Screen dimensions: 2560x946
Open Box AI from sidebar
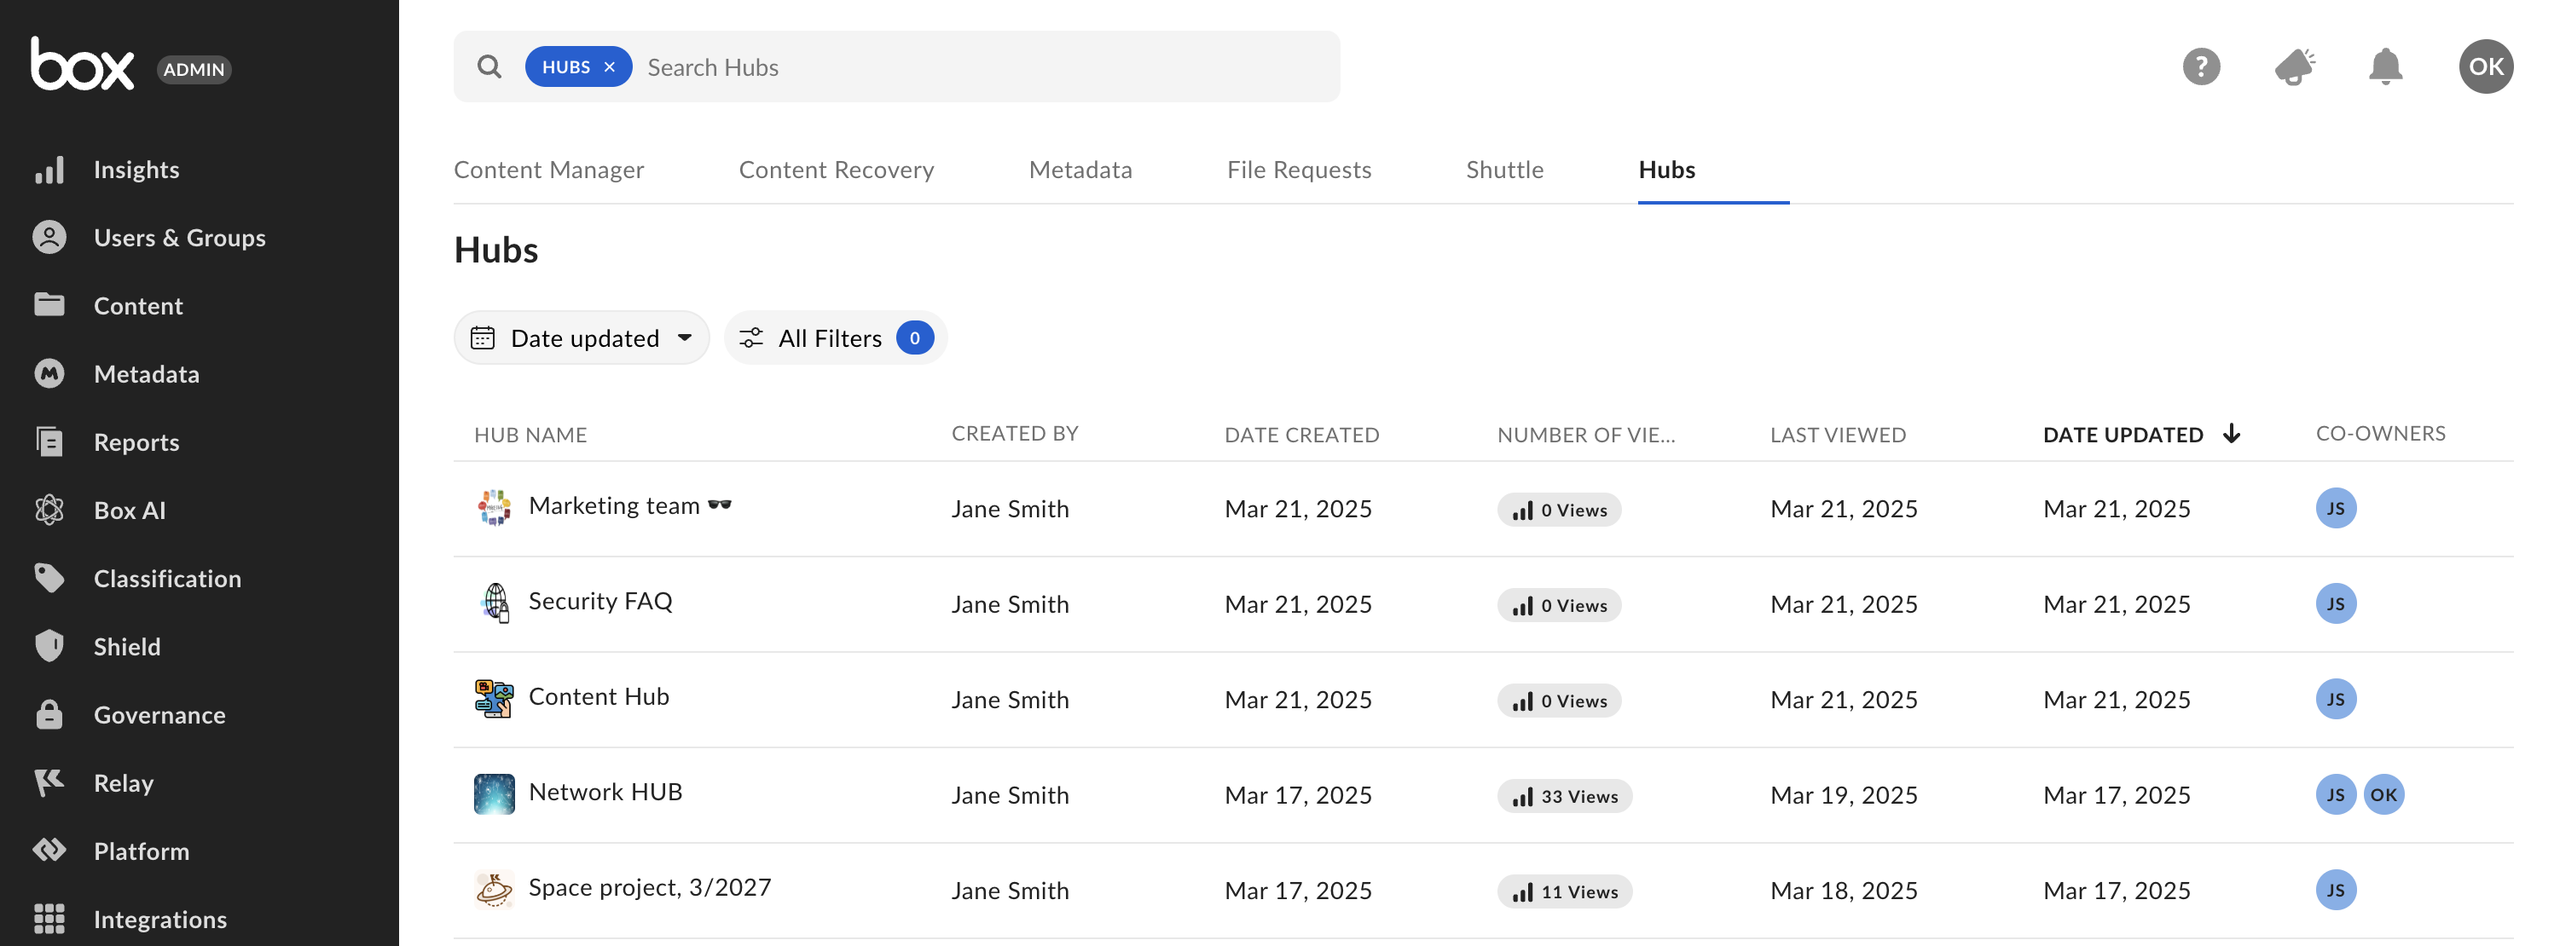[x=49, y=510]
